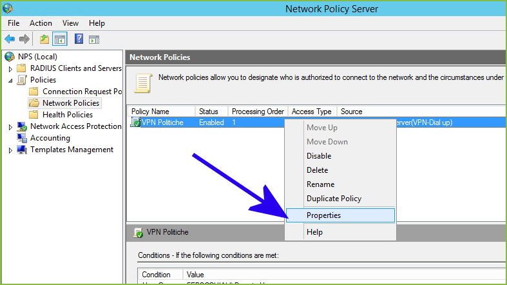507x285 pixels.
Task: Click the Accounting icon in tree
Action: (22, 138)
